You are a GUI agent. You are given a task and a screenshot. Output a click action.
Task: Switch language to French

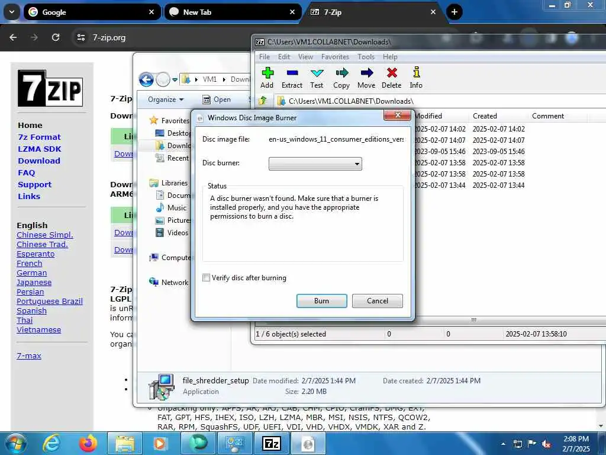point(30,264)
